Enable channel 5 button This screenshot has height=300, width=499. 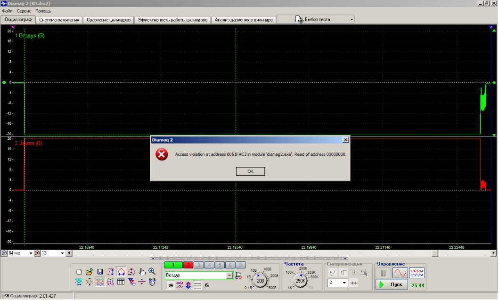220,265
